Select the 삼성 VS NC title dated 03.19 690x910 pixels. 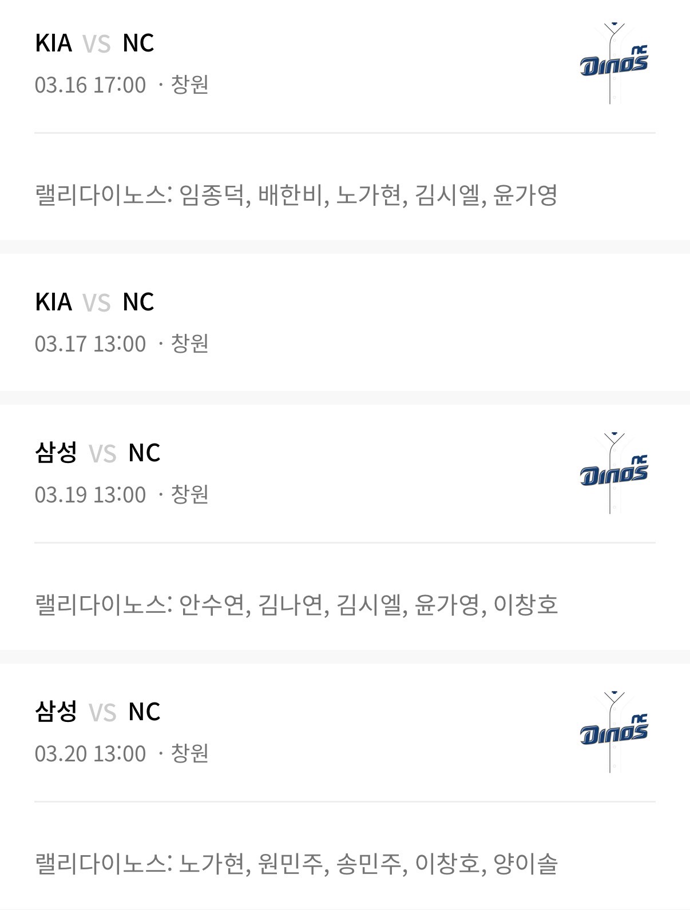pos(97,453)
